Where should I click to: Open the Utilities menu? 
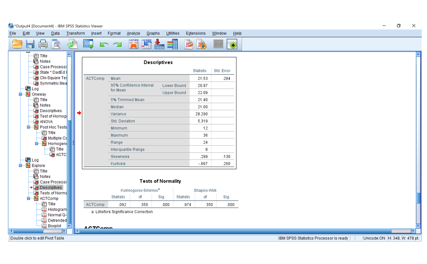pos(173,33)
